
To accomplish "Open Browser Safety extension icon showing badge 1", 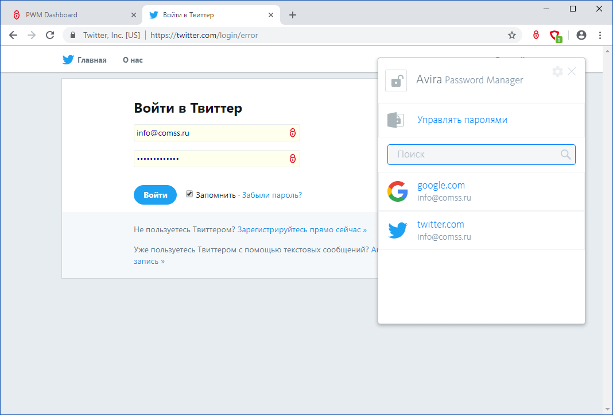I will tap(555, 35).
